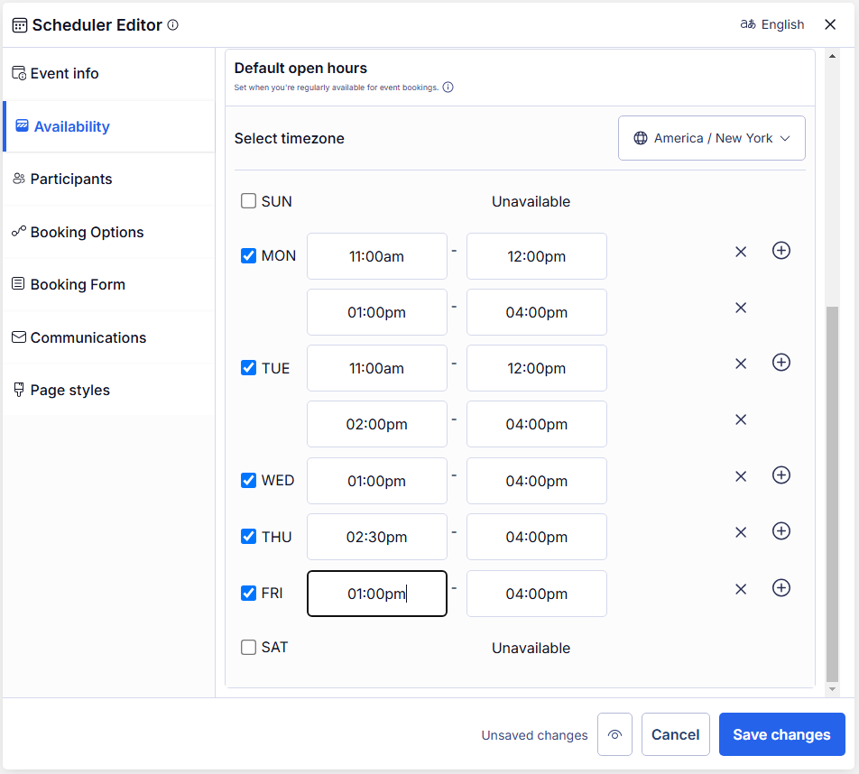The height and width of the screenshot is (774, 859).
Task: Open Thursday's 02:30pm start time picker
Action: coord(377,537)
